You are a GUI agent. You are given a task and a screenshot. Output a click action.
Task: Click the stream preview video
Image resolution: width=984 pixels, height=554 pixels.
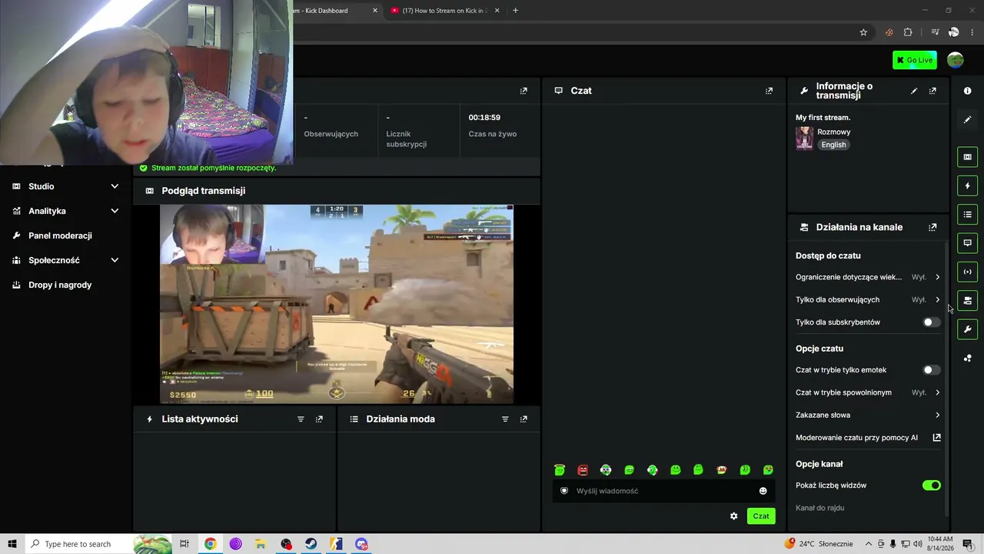point(337,304)
